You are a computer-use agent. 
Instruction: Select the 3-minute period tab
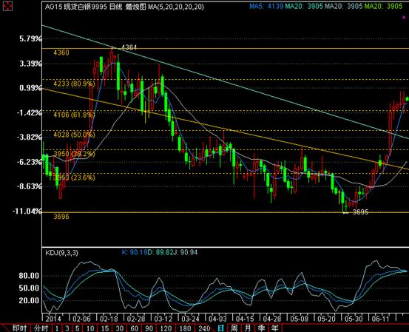(x=67, y=328)
